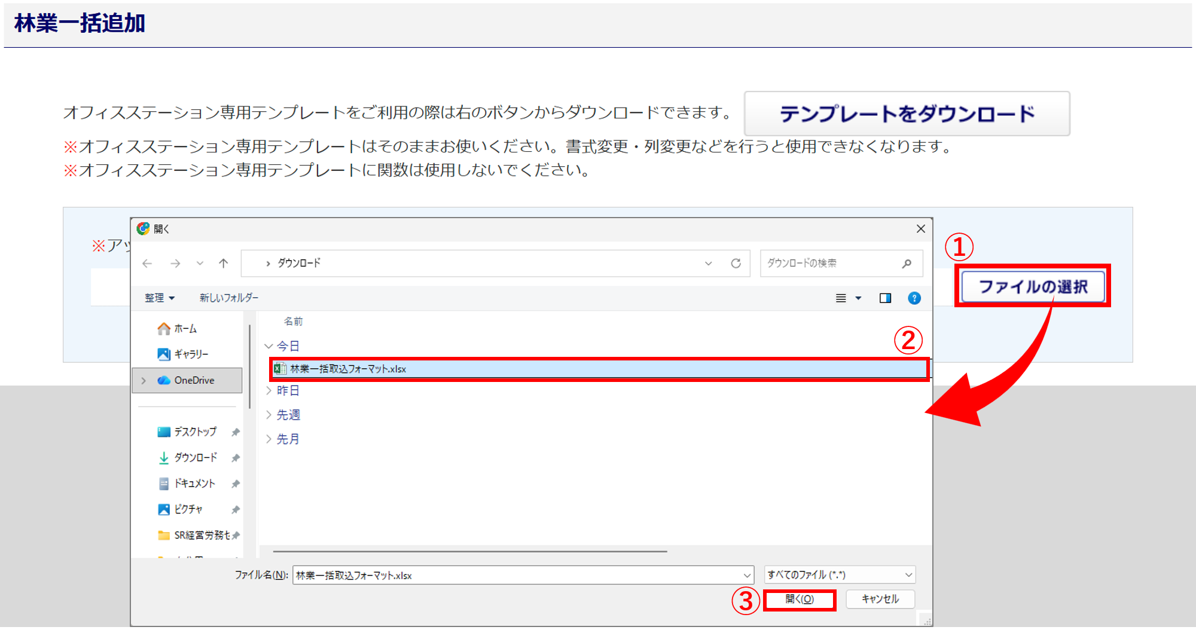Click 新しいフォルダー in the toolbar
This screenshot has height=639, width=1196.
click(x=228, y=298)
